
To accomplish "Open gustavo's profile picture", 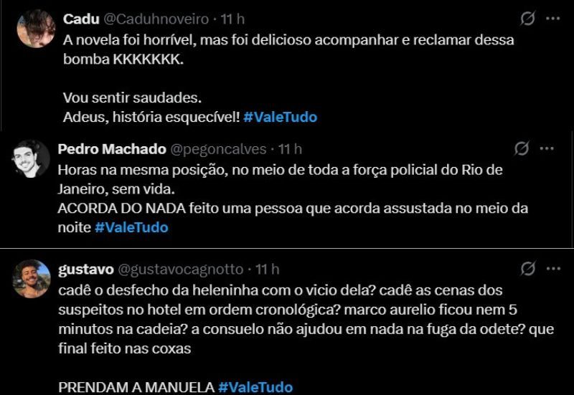I will [x=32, y=279].
